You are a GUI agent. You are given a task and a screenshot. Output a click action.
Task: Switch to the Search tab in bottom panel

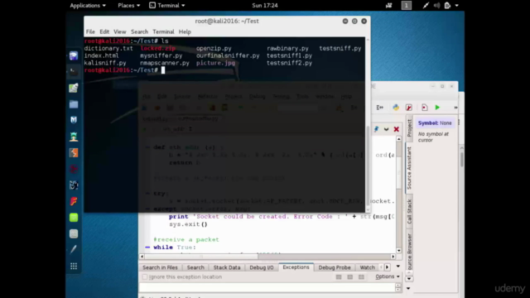tap(195, 267)
